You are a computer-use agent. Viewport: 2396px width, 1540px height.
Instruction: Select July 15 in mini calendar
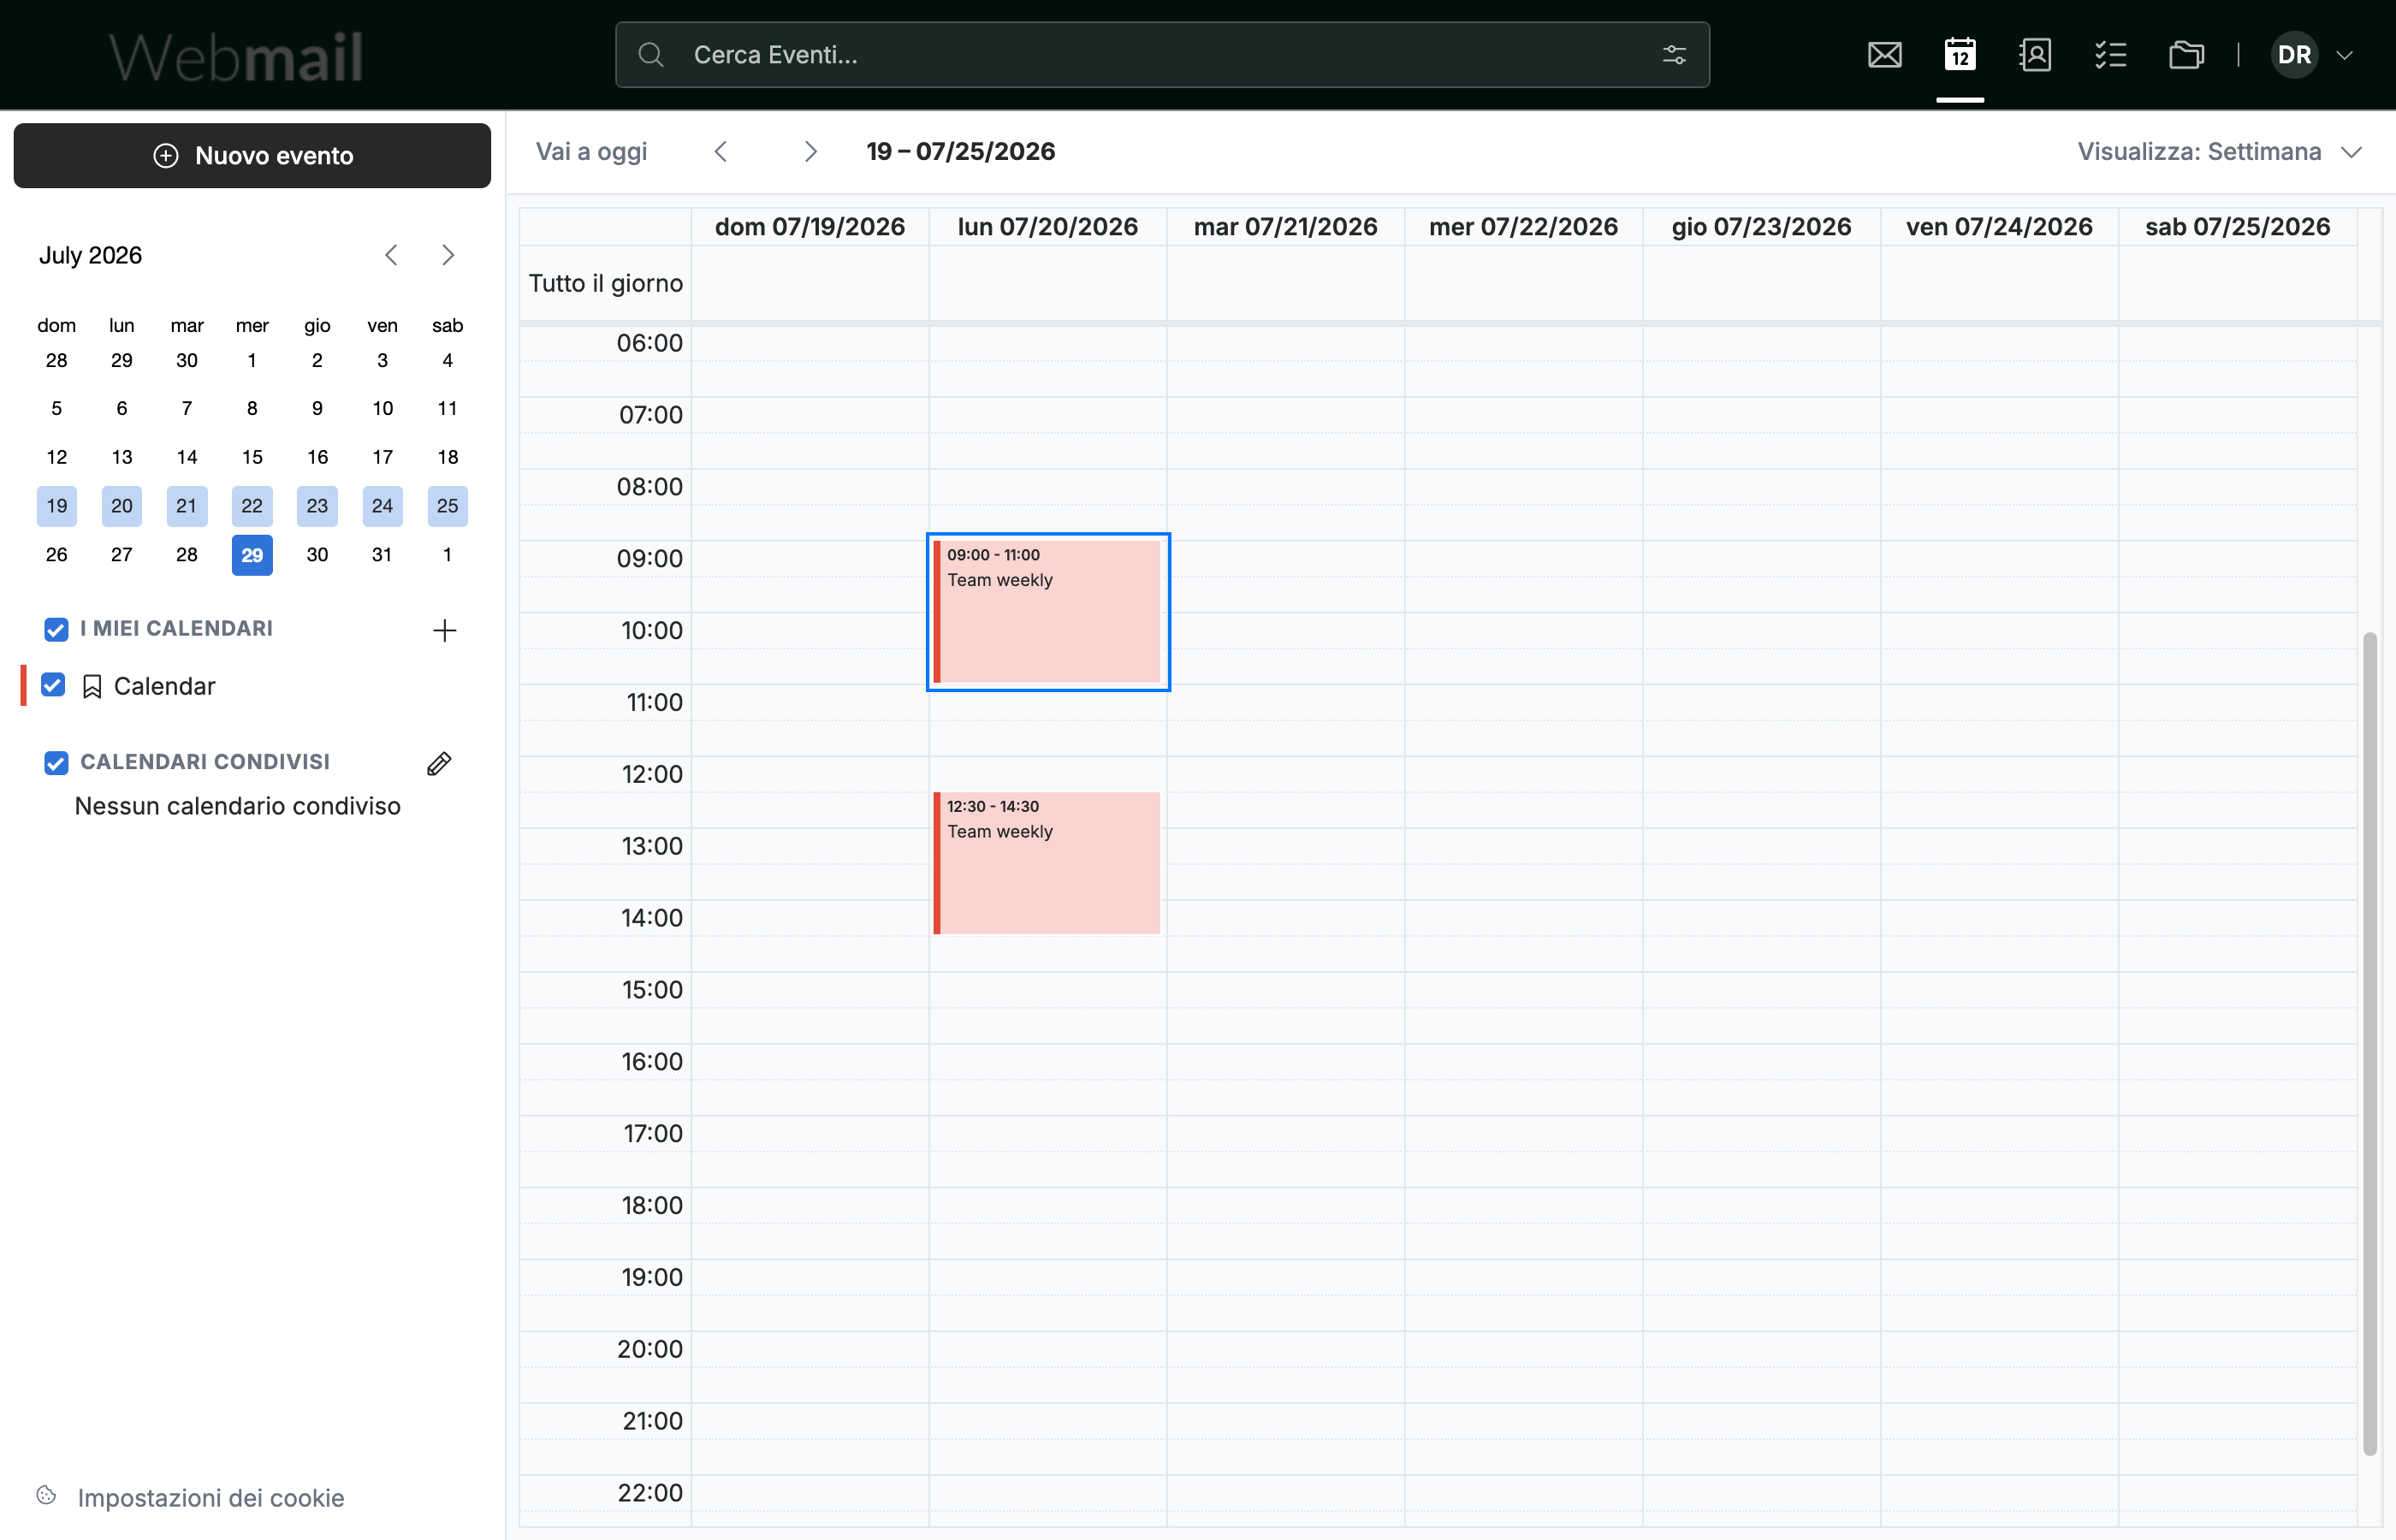pyautogui.click(x=252, y=457)
